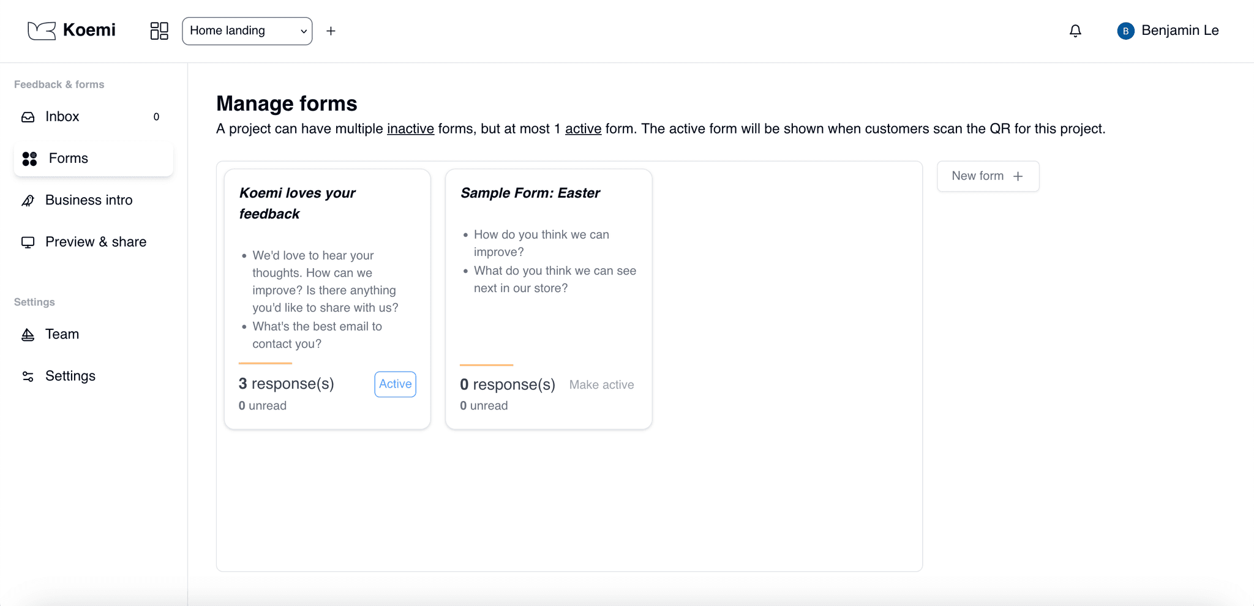Click the Benjamin Le avatar icon
The width and height of the screenshot is (1254, 606).
[x=1125, y=31]
